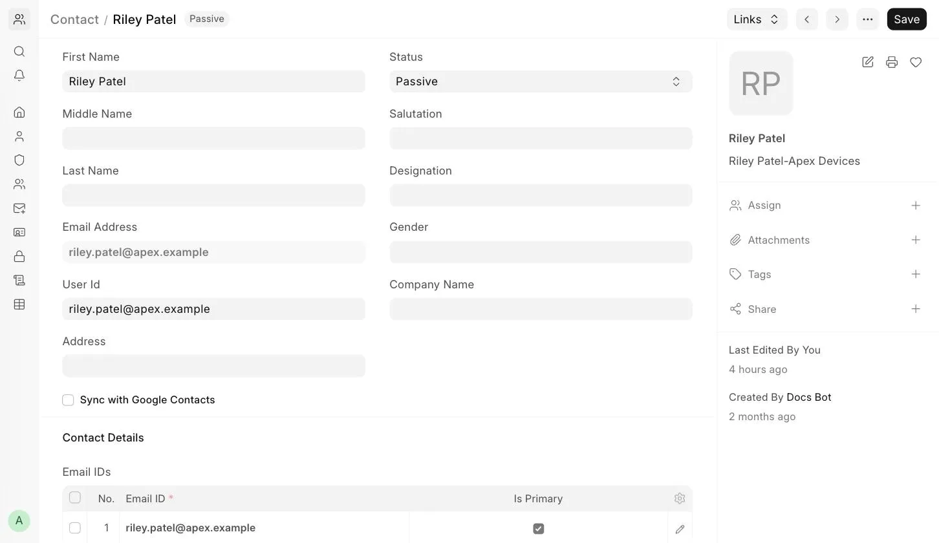This screenshot has height=543, width=939.
Task: Add a tag with Tags plus
Action: click(x=916, y=274)
